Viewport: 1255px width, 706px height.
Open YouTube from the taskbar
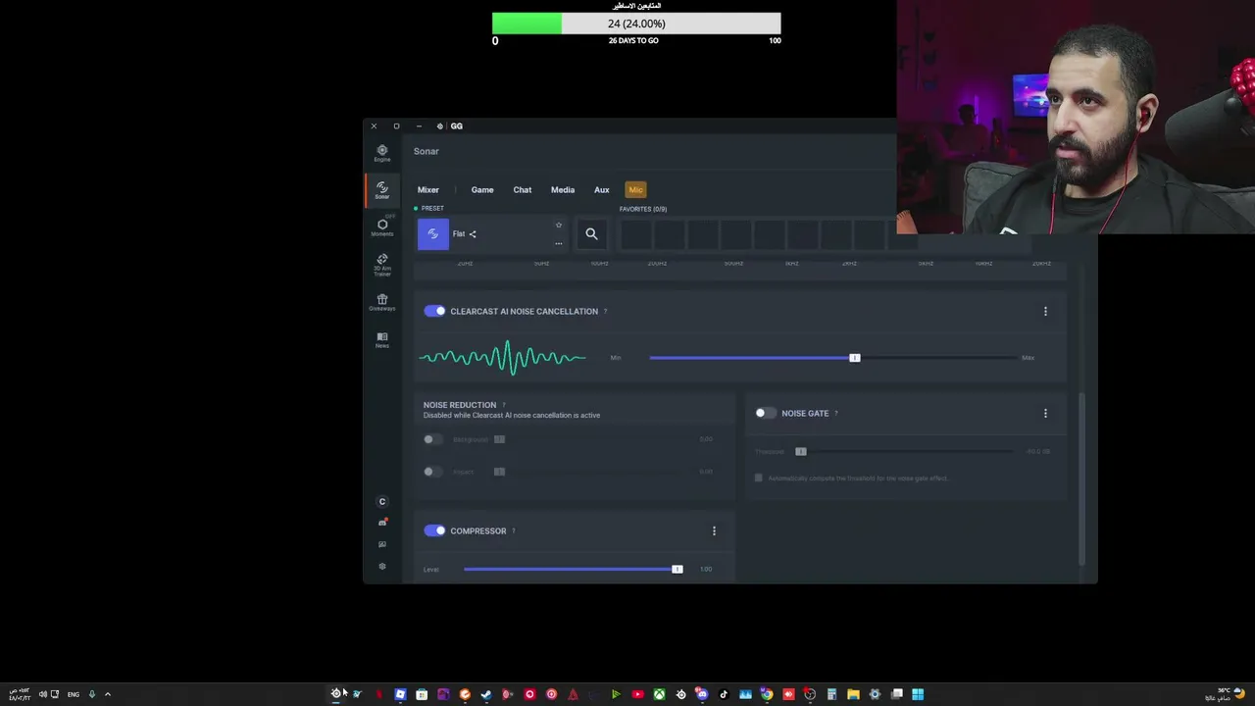[637, 694]
